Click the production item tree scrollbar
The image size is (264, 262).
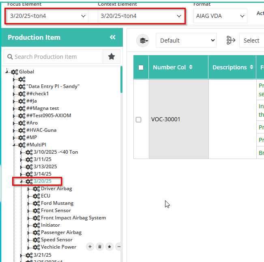tap(121, 79)
